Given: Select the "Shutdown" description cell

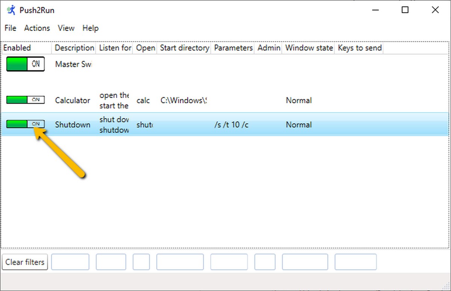Looking at the screenshot, I should (73, 125).
